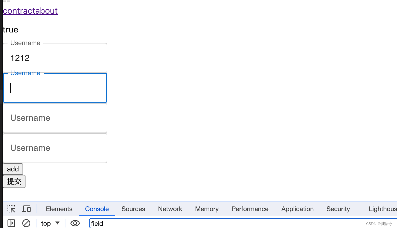The image size is (397, 228).
Task: Open the Memory panel
Action: [x=207, y=209]
